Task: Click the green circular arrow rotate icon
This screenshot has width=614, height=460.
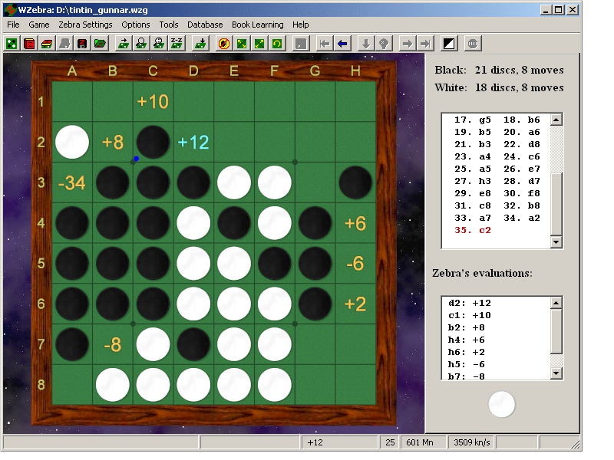Action: (x=276, y=44)
